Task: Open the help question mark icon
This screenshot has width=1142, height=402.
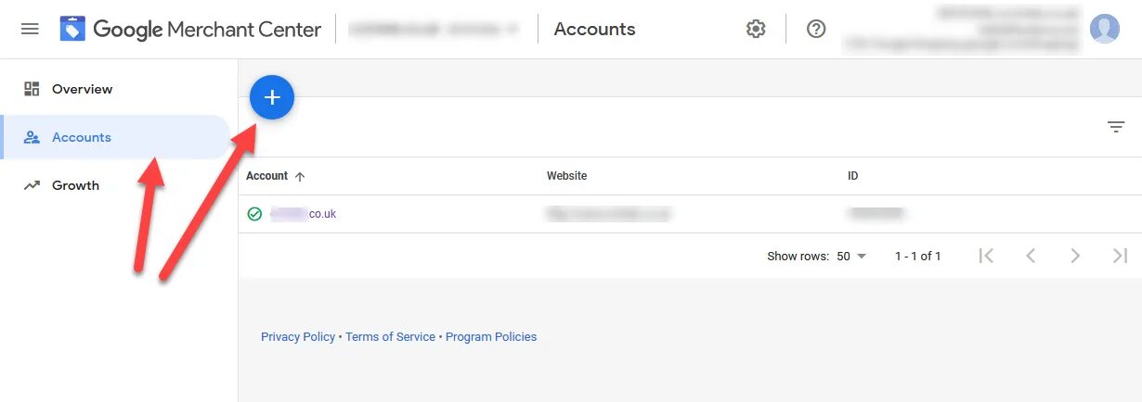Action: coord(816,29)
